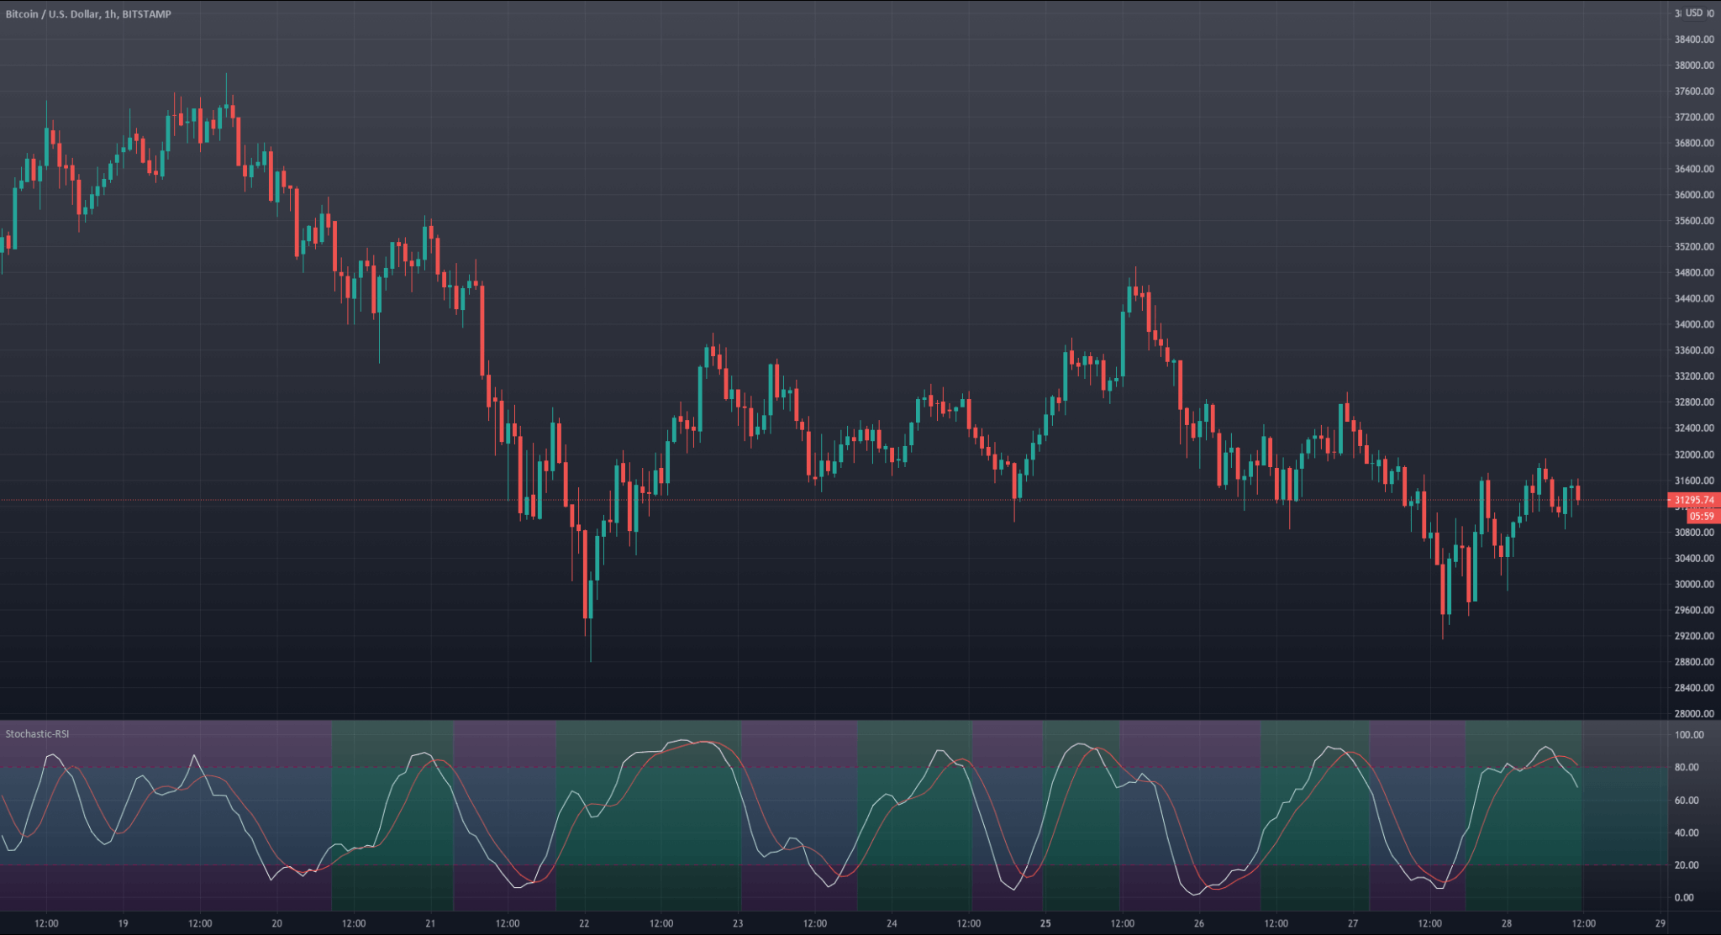The height and width of the screenshot is (935, 1721).
Task: Click the 60.00 Stochastic-RSI scale label
Action: point(1687,800)
